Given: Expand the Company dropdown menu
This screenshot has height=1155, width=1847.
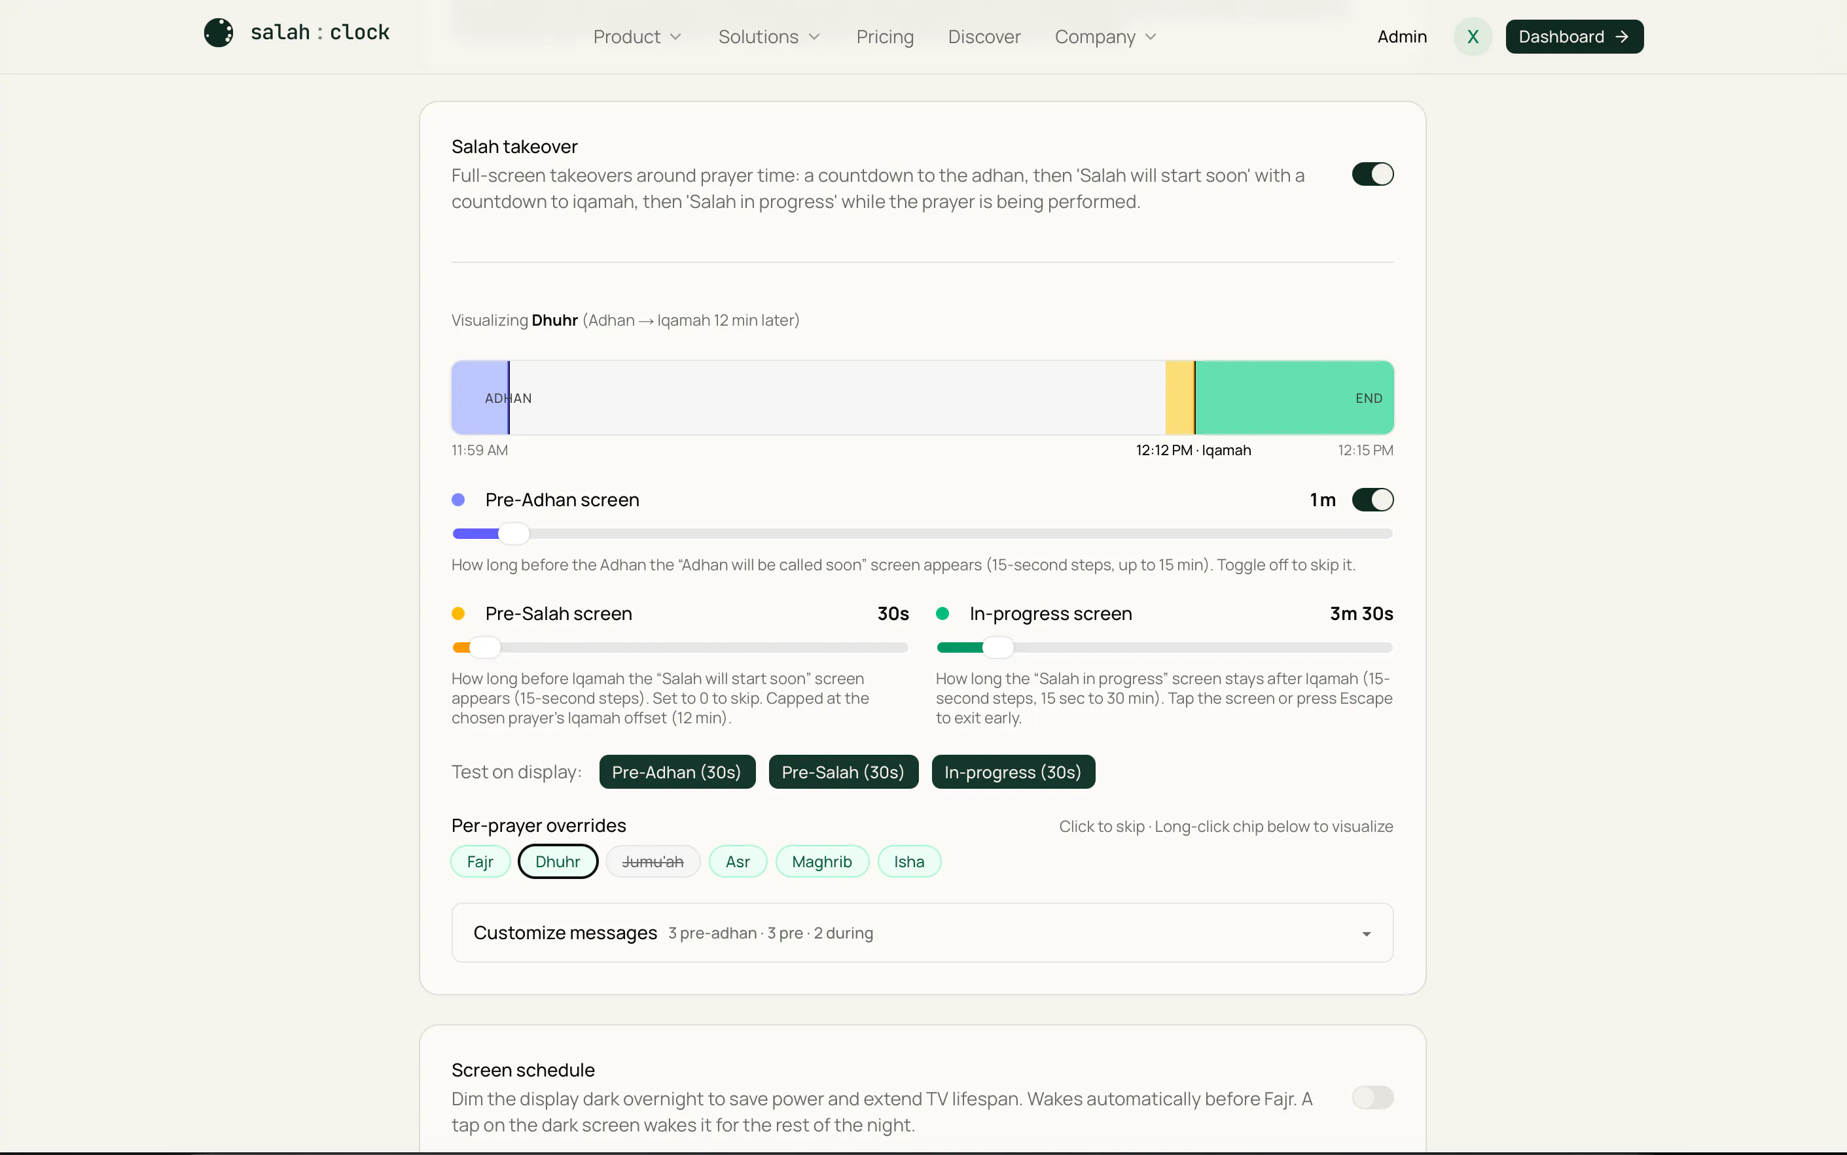Looking at the screenshot, I should 1105,37.
